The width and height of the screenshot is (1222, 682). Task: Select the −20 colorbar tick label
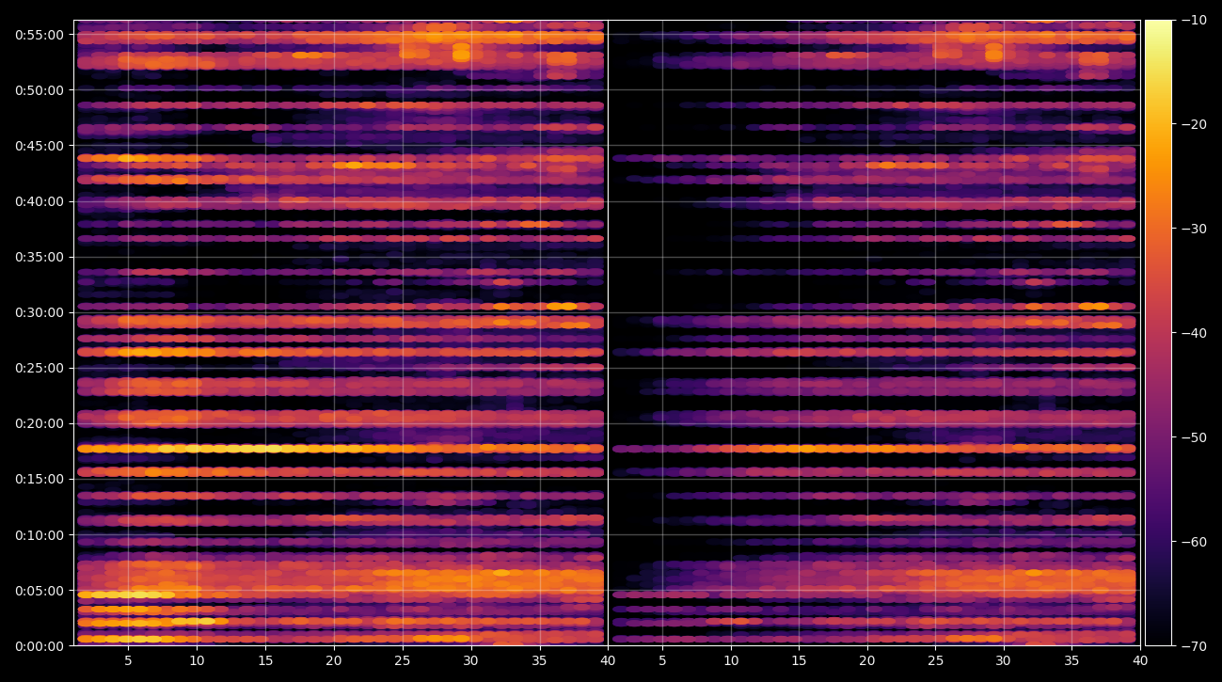(x=1193, y=124)
